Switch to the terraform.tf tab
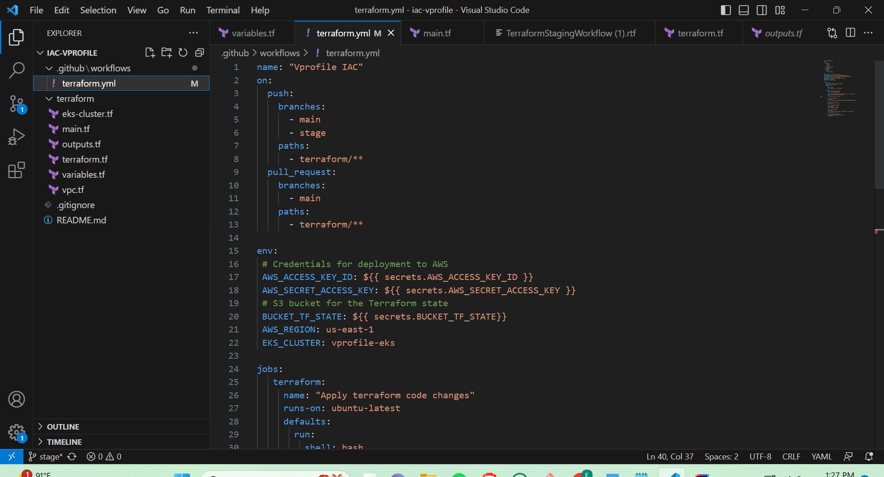The image size is (884, 477). 700,33
